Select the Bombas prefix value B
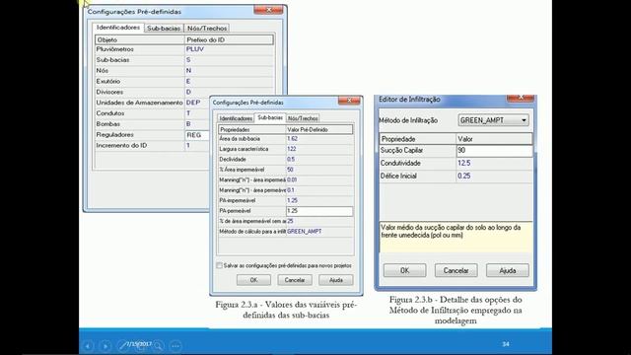The height and width of the screenshot is (355, 631). tap(188, 124)
